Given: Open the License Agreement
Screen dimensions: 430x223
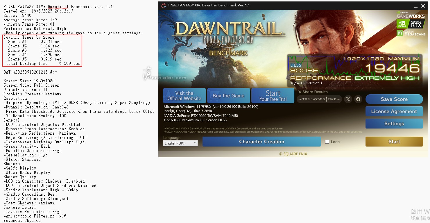Looking at the screenshot, I should tap(394, 111).
